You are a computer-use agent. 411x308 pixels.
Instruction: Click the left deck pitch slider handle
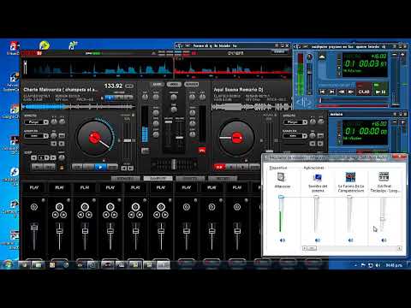click(128, 140)
